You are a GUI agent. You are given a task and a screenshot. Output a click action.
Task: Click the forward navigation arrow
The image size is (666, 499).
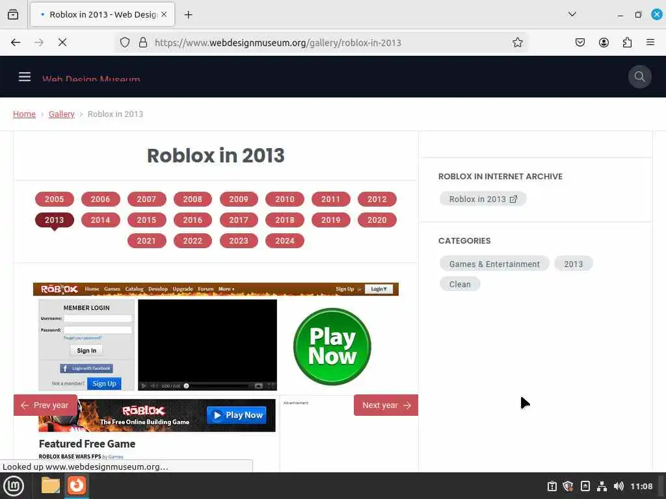coord(39,42)
